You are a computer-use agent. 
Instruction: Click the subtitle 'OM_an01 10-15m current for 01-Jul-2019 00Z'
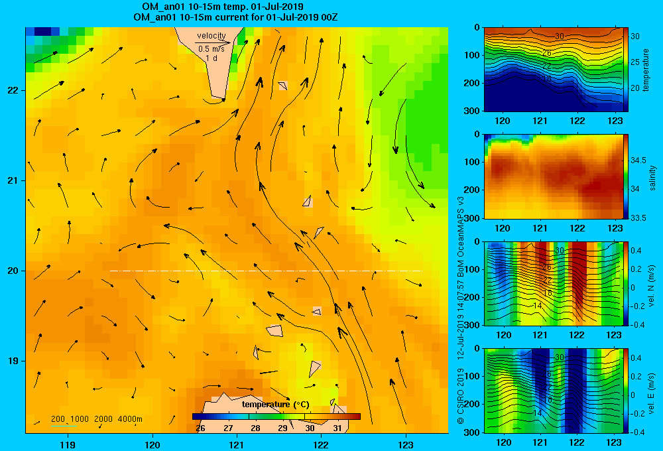click(x=235, y=17)
